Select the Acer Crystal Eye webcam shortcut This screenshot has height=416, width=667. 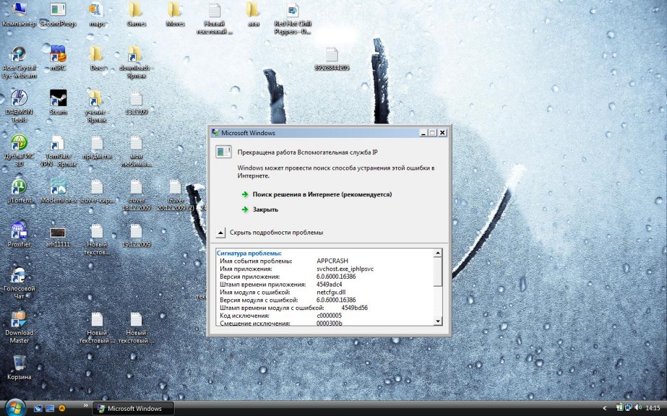pyautogui.click(x=19, y=62)
